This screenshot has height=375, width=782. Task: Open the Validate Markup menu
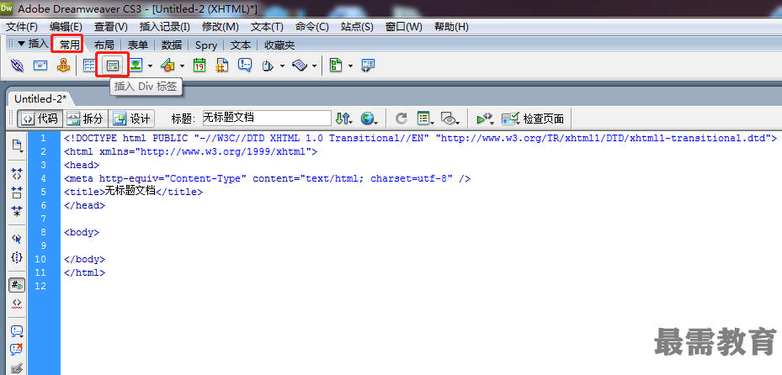point(485,119)
